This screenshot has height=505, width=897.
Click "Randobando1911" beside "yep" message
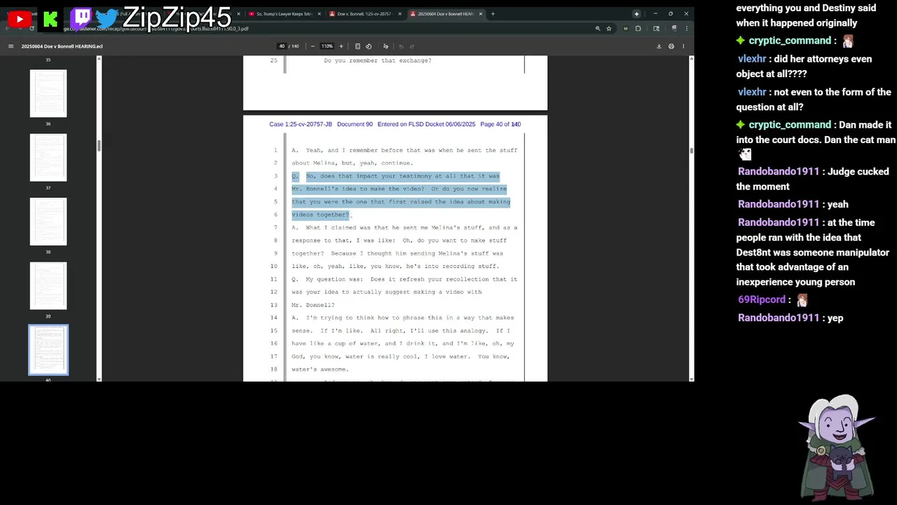point(779,318)
